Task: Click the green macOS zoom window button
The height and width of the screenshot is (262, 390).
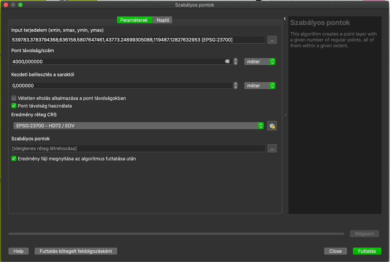Action: [20, 5]
